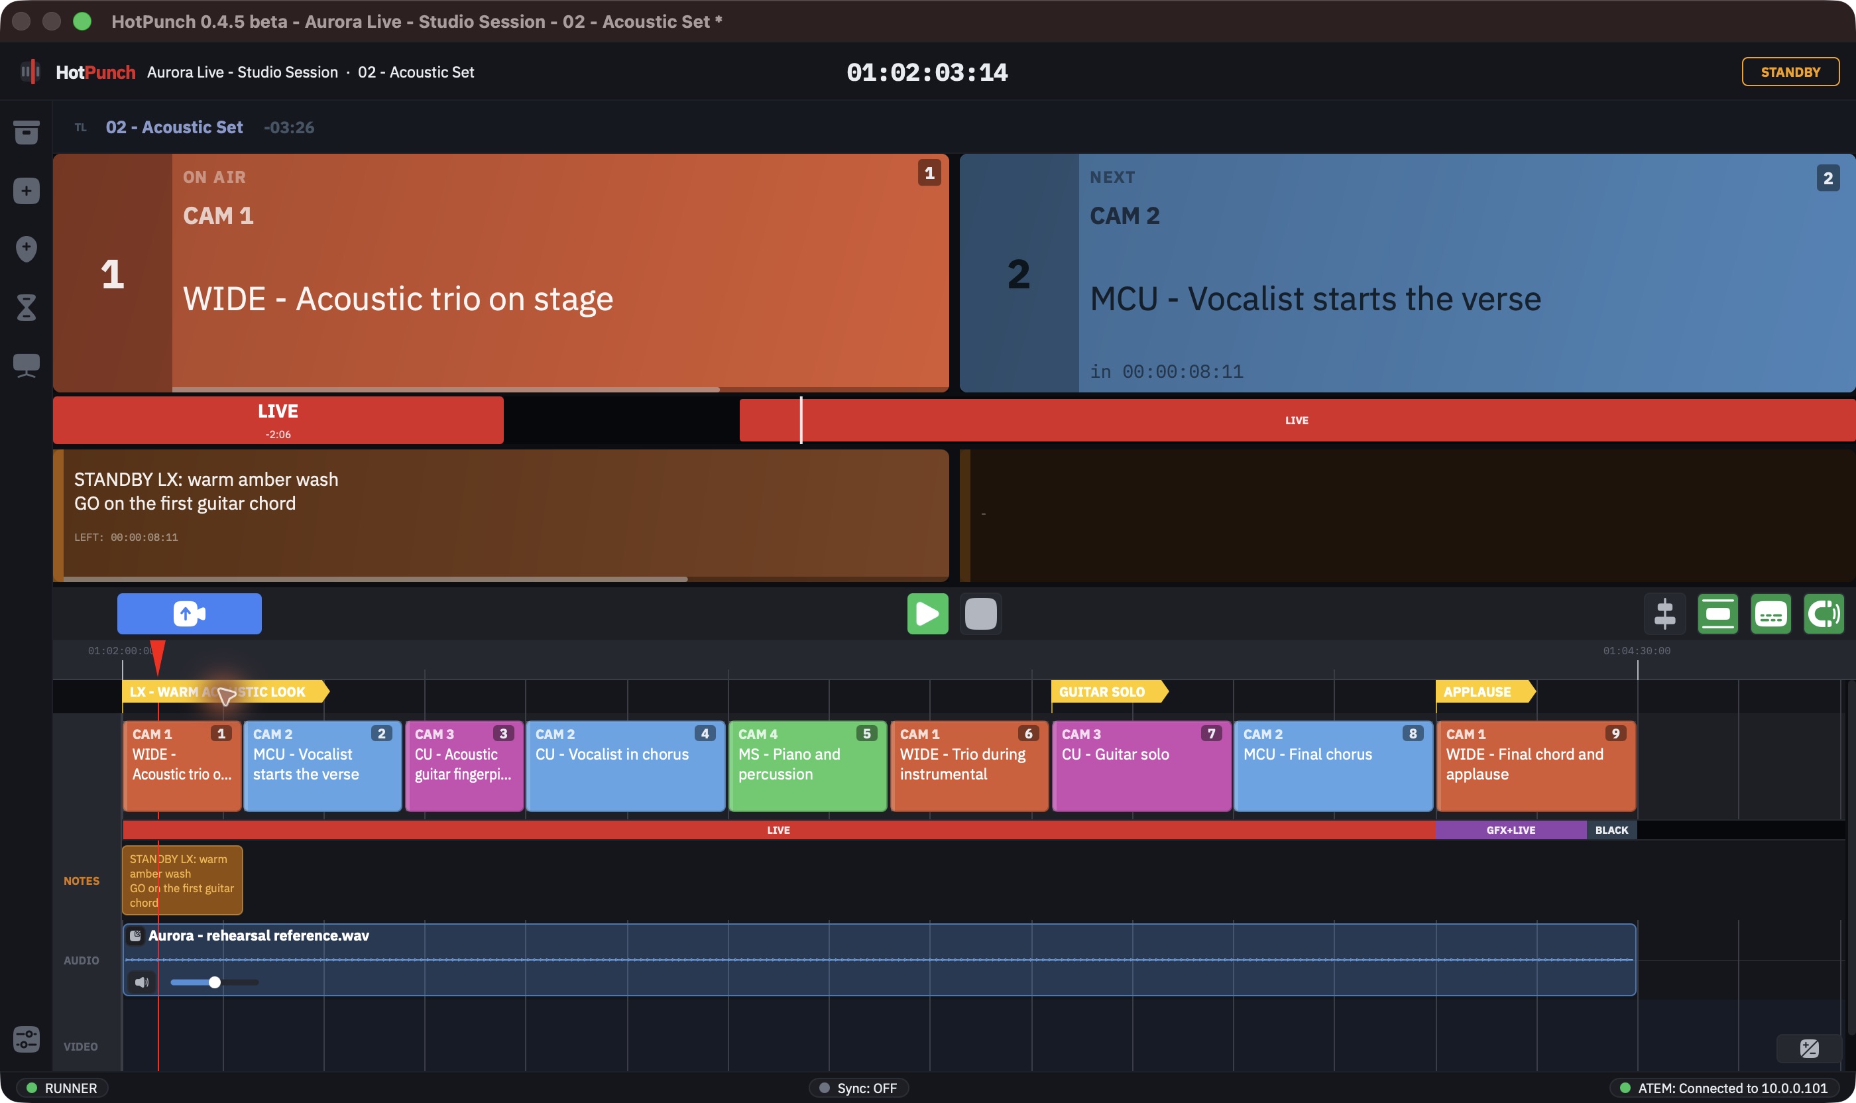Toggle the green letterbox view button
This screenshot has width=1856, height=1103.
tap(1717, 614)
